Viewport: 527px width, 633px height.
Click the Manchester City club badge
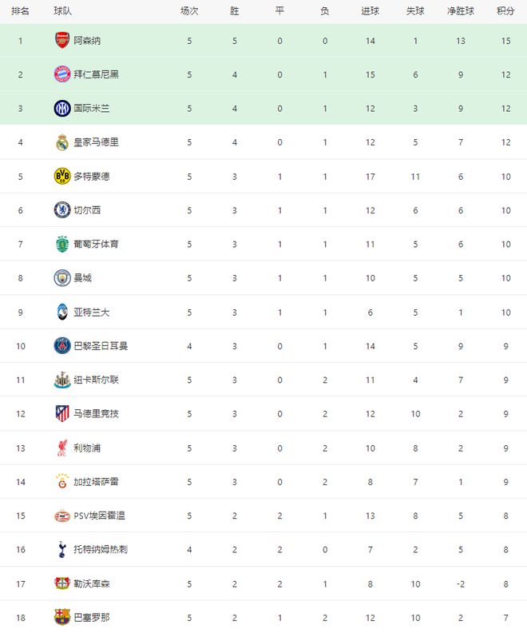click(61, 278)
